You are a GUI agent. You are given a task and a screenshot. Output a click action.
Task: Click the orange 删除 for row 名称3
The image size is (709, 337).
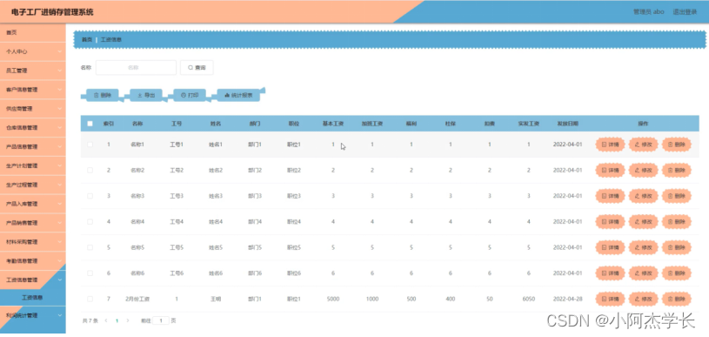click(677, 196)
